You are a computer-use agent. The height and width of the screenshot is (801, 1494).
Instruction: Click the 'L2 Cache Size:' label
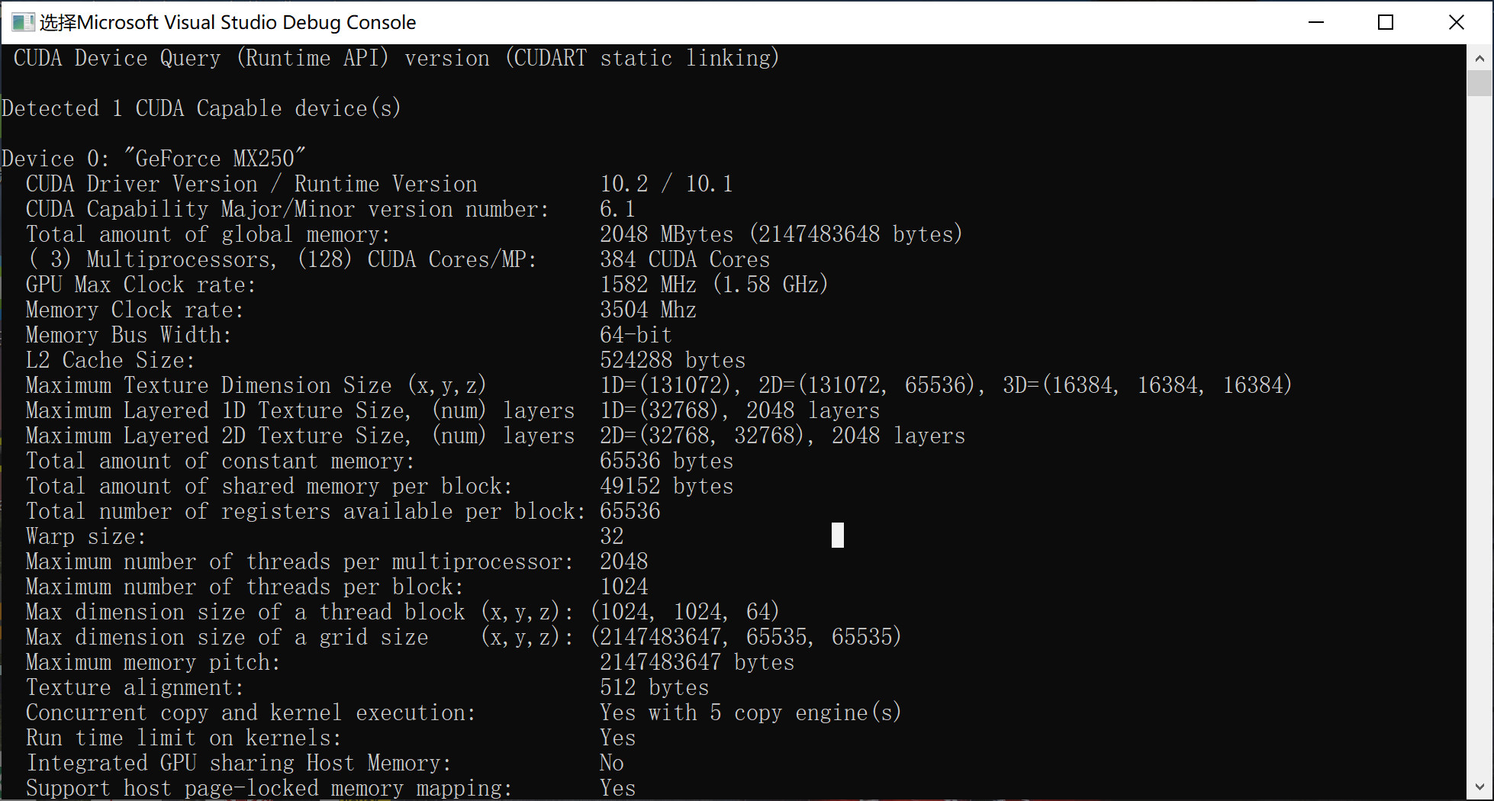(110, 360)
